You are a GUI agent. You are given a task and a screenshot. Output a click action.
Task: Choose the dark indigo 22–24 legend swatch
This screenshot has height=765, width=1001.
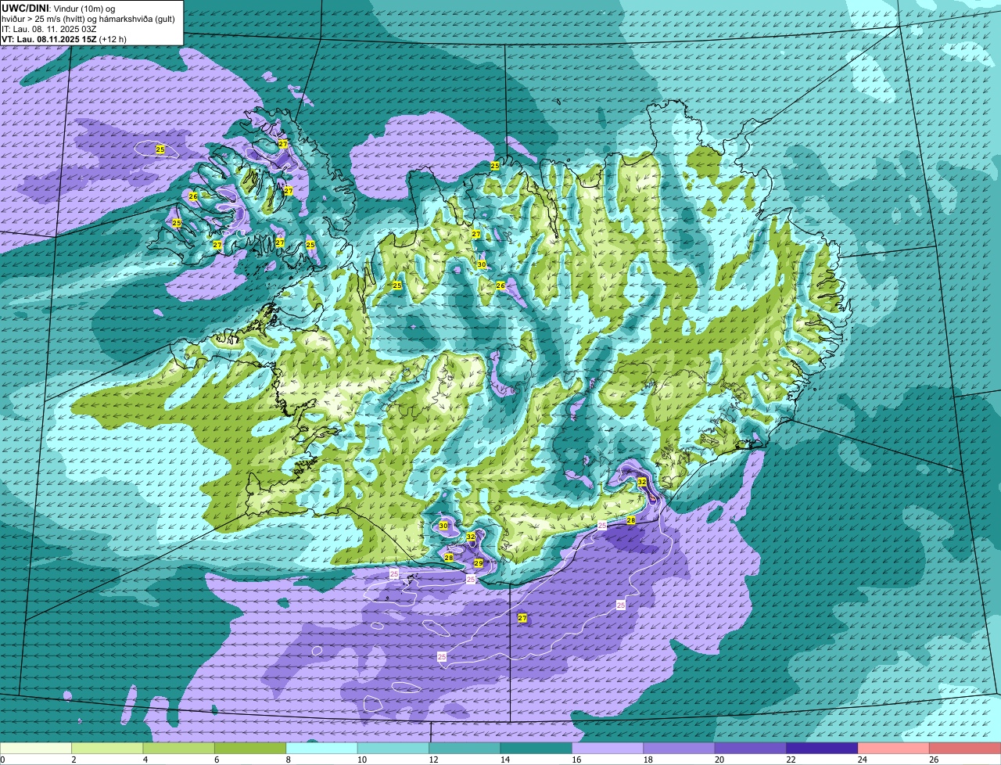(x=823, y=749)
